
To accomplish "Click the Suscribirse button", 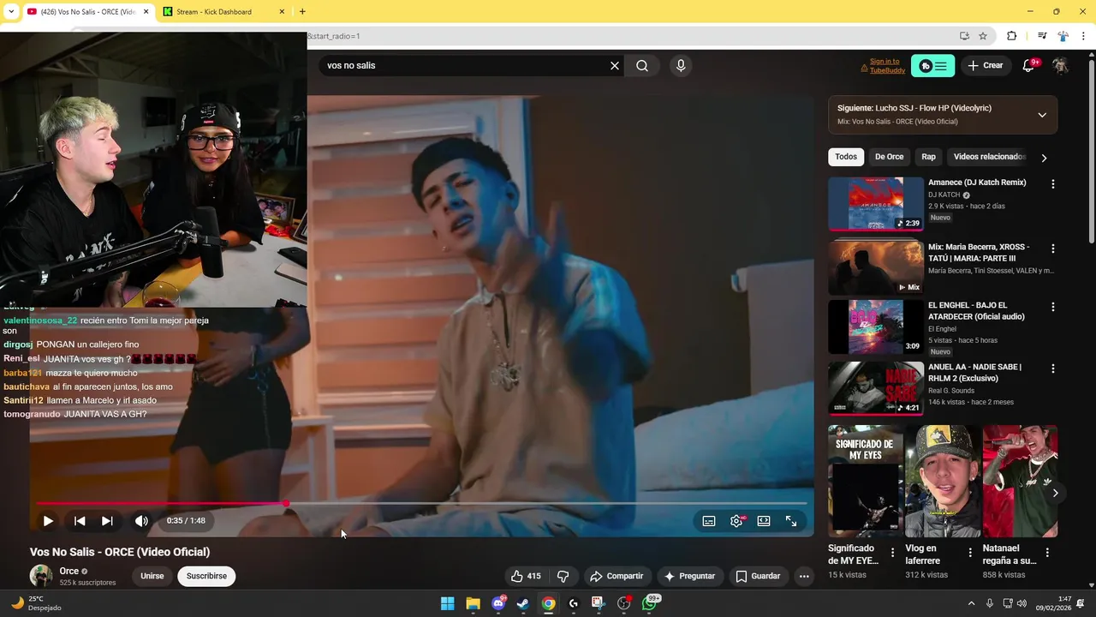I will [x=206, y=576].
